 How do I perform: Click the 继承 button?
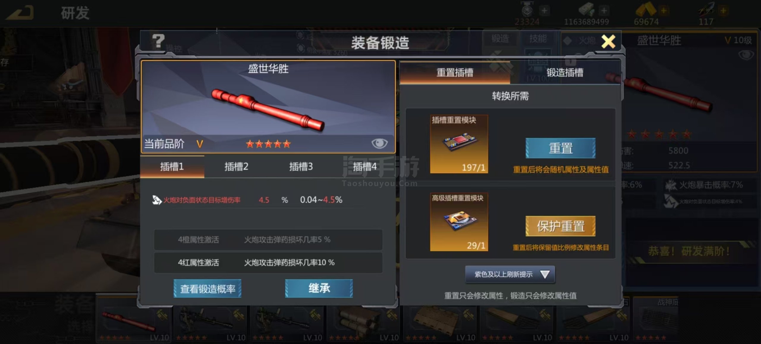point(319,288)
